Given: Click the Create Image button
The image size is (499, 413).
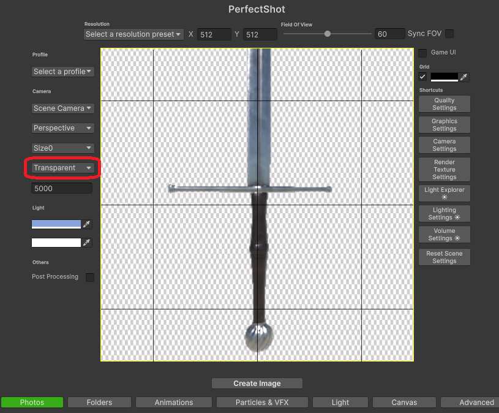Looking at the screenshot, I should coord(257,384).
